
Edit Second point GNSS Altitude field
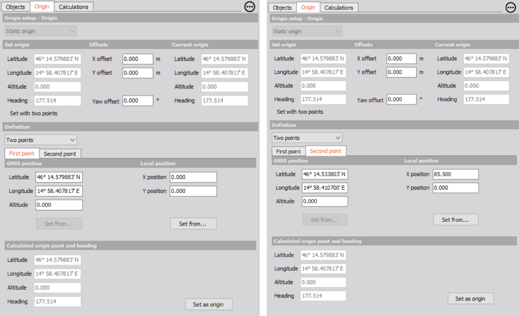click(x=325, y=201)
